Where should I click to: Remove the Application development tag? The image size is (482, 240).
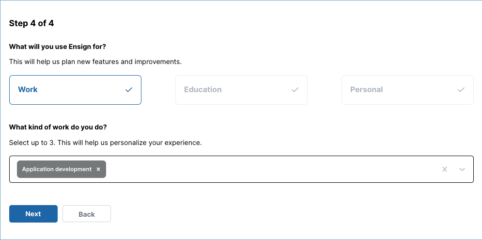(x=98, y=169)
